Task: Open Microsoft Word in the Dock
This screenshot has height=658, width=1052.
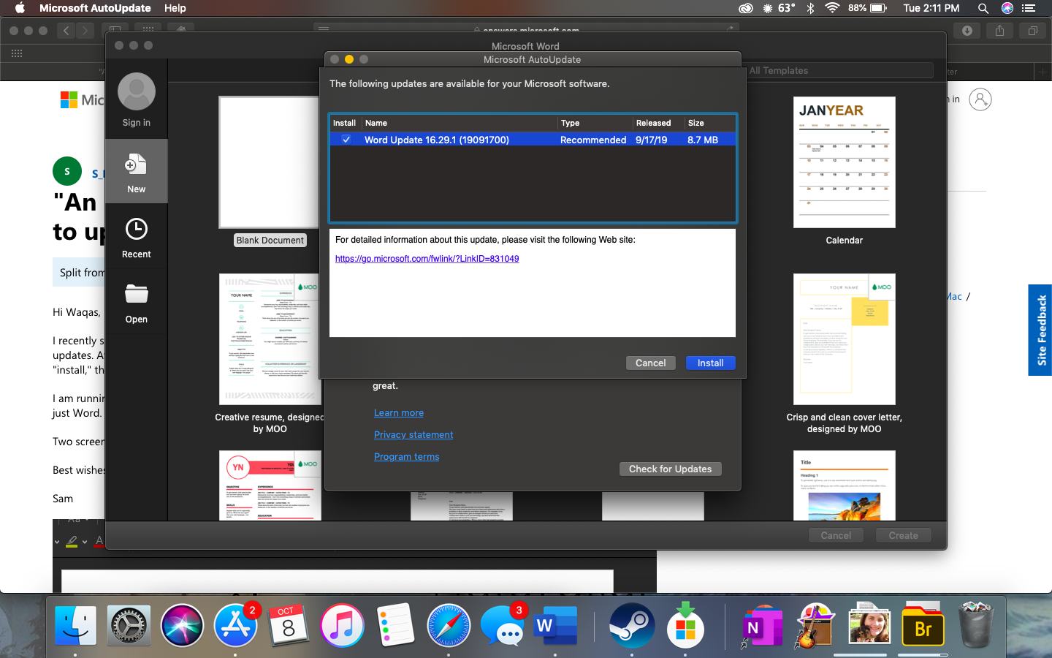Action: 555,626
